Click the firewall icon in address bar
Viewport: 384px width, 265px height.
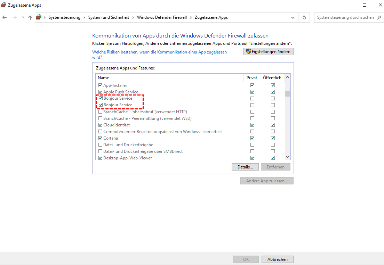tap(39, 17)
